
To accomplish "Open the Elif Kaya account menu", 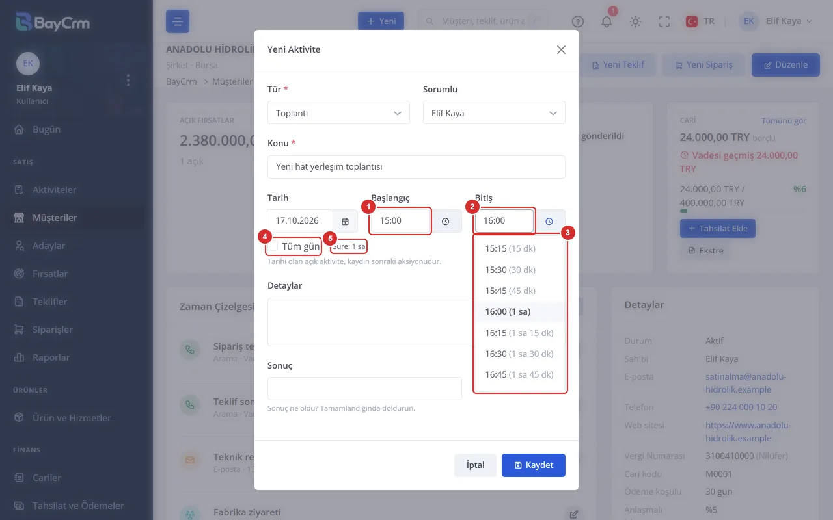I will click(x=776, y=21).
